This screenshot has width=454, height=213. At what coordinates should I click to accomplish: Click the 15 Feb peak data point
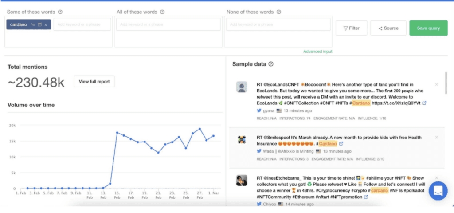tap(117, 132)
